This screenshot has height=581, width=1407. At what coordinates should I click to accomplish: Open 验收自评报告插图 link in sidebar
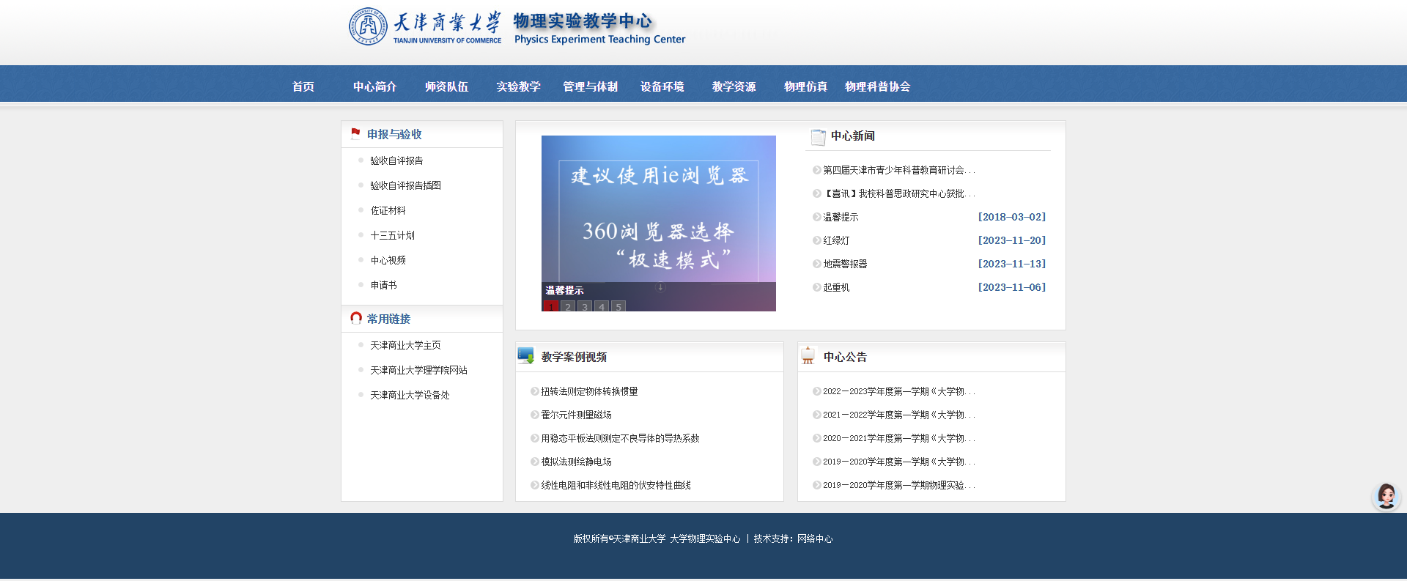[405, 185]
